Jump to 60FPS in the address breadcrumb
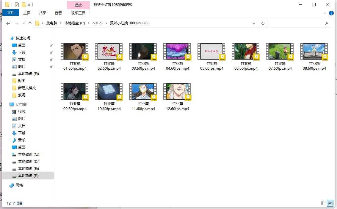The height and width of the screenshot is (209, 337). (x=97, y=23)
